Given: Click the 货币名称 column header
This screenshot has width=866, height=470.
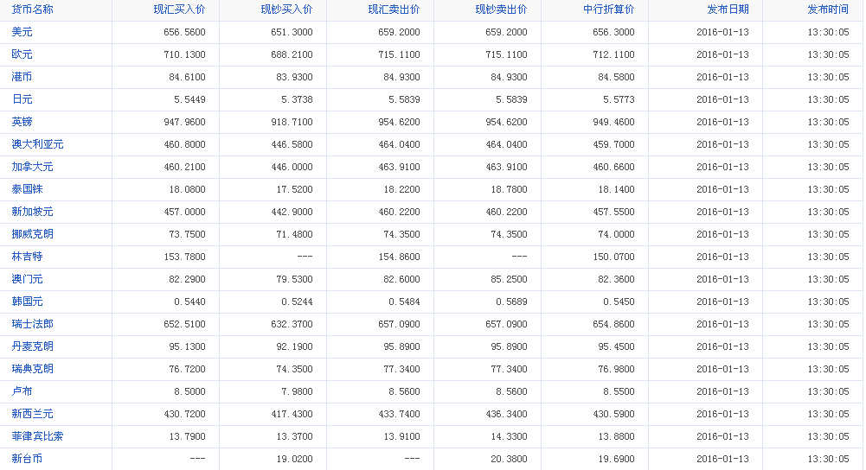Looking at the screenshot, I should [33, 10].
